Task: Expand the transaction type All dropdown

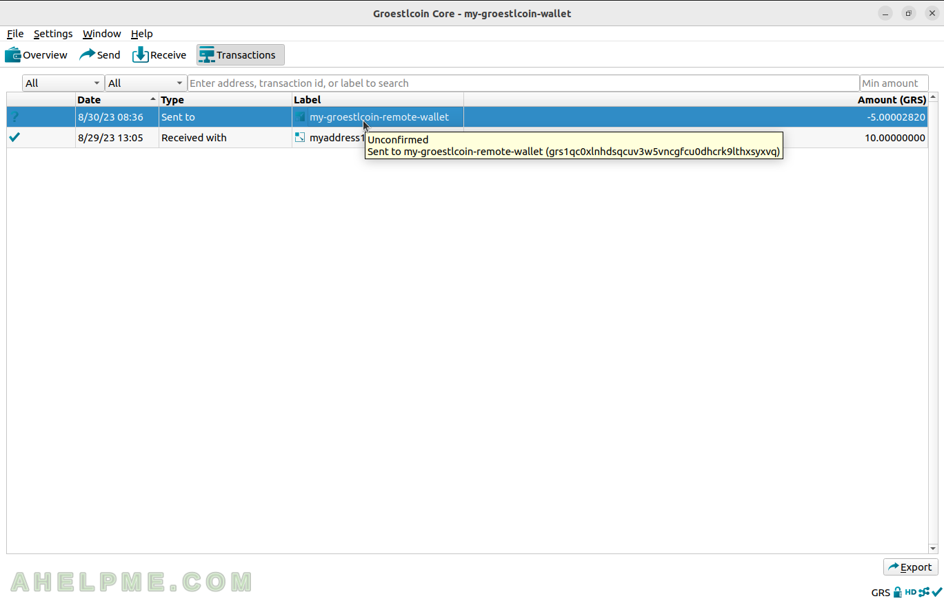Action: point(146,83)
